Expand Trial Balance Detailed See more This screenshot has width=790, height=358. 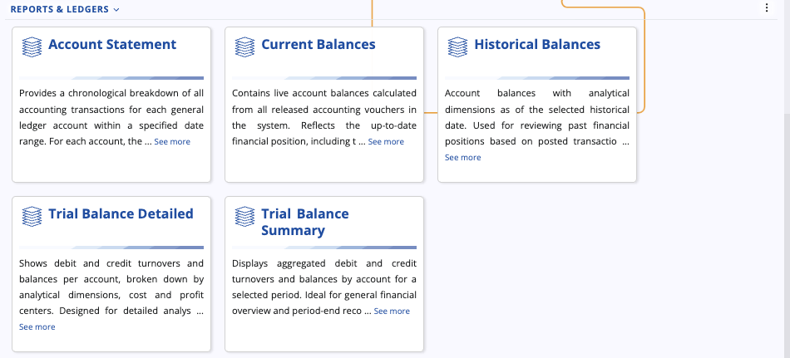point(37,327)
